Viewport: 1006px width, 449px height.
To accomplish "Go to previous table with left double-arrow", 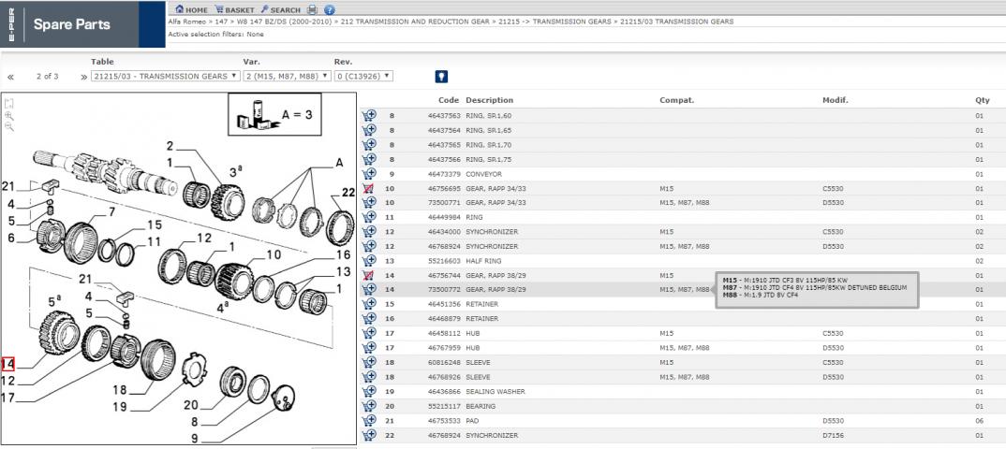I will [x=10, y=78].
